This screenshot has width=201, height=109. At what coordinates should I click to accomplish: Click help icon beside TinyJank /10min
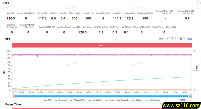click(170, 13)
